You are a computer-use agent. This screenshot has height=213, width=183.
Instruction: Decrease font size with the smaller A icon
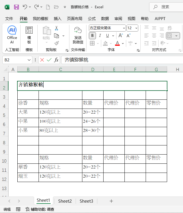129,36
